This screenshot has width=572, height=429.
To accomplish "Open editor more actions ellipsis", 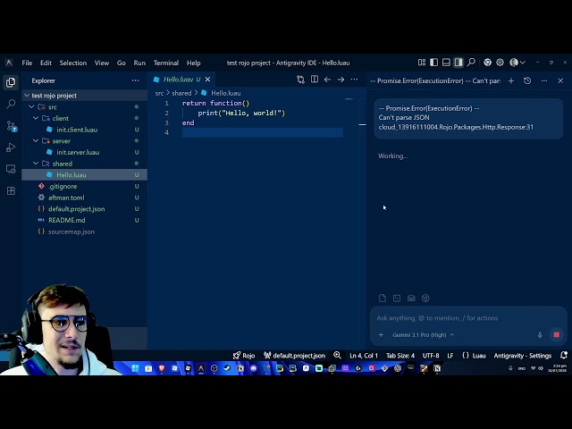I will pos(354,80).
